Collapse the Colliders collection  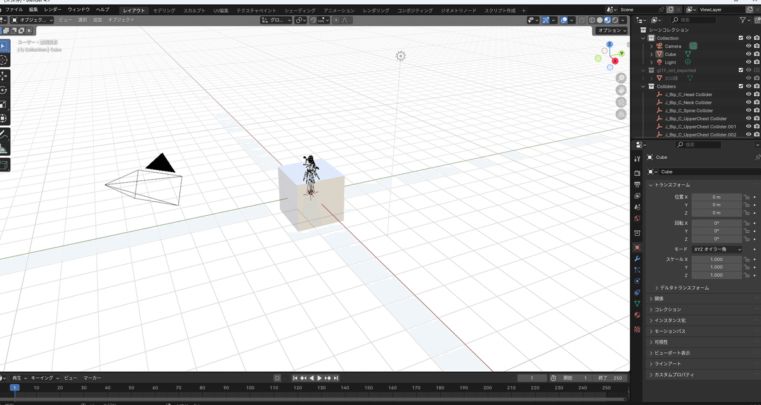coord(643,86)
